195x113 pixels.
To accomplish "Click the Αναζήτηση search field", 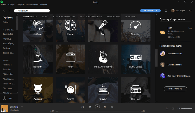I will tap(32, 11).
